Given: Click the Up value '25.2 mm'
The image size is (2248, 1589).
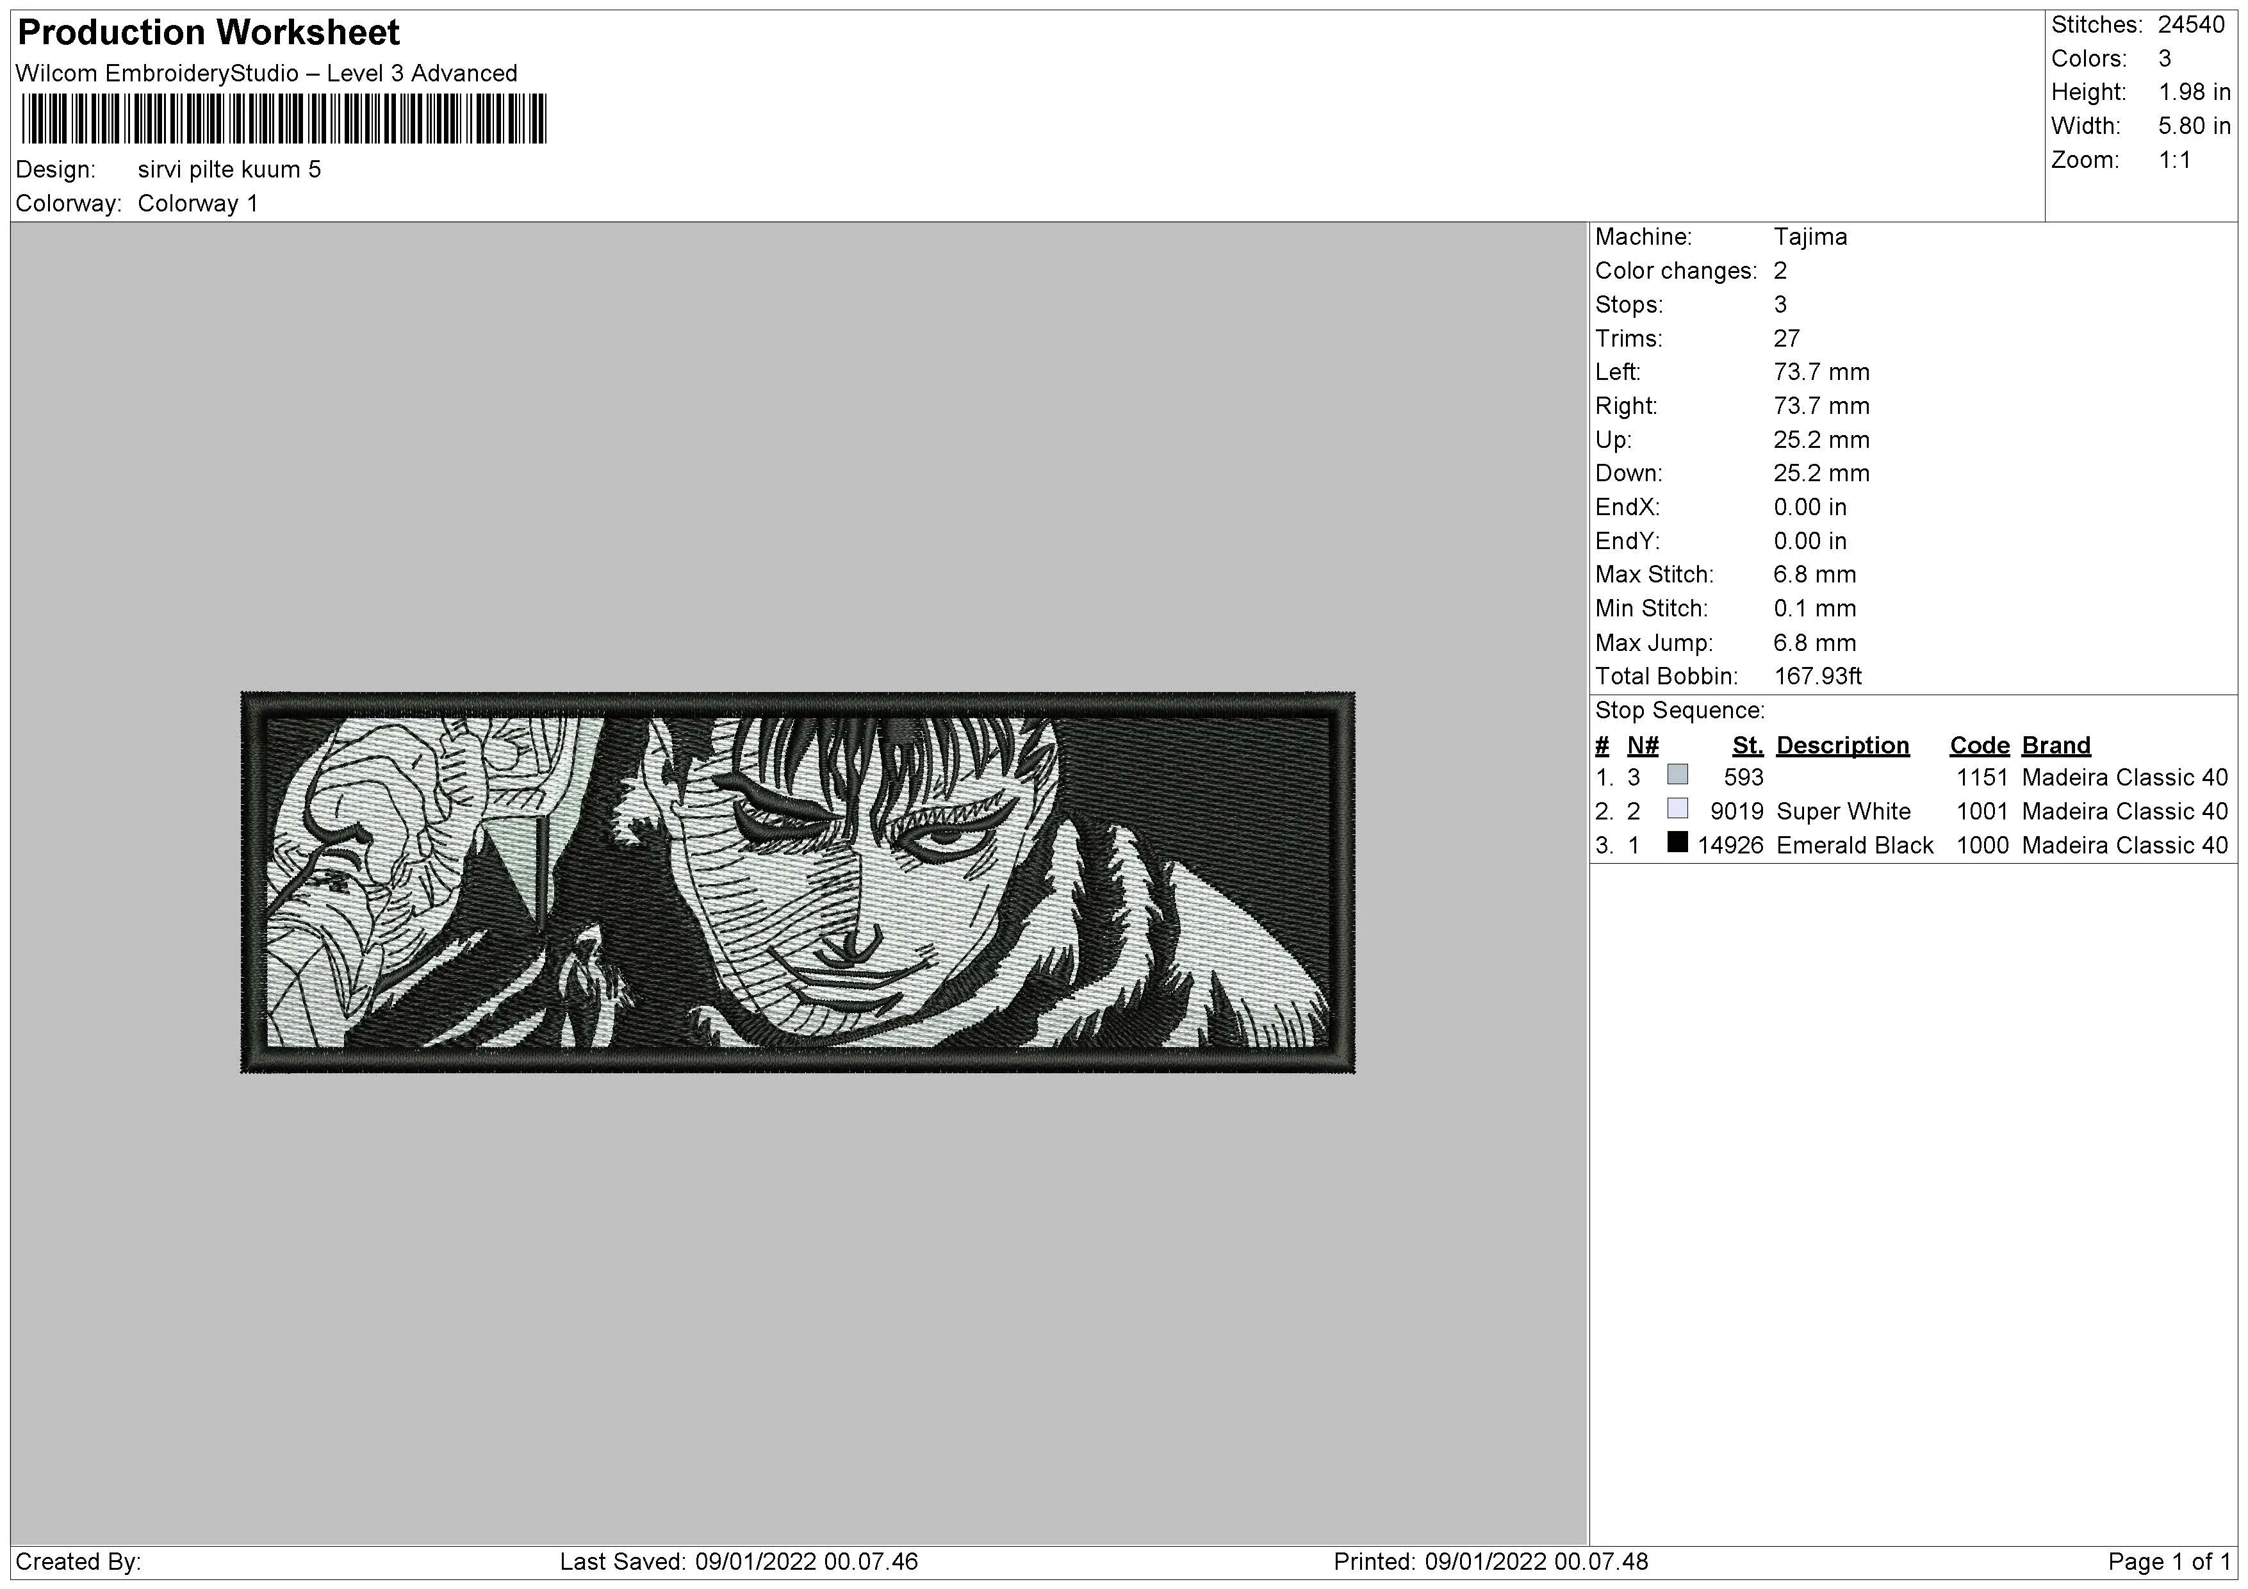Looking at the screenshot, I should tap(1821, 440).
